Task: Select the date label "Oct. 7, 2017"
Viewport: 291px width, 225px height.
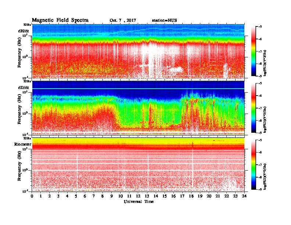Action: 123,21
